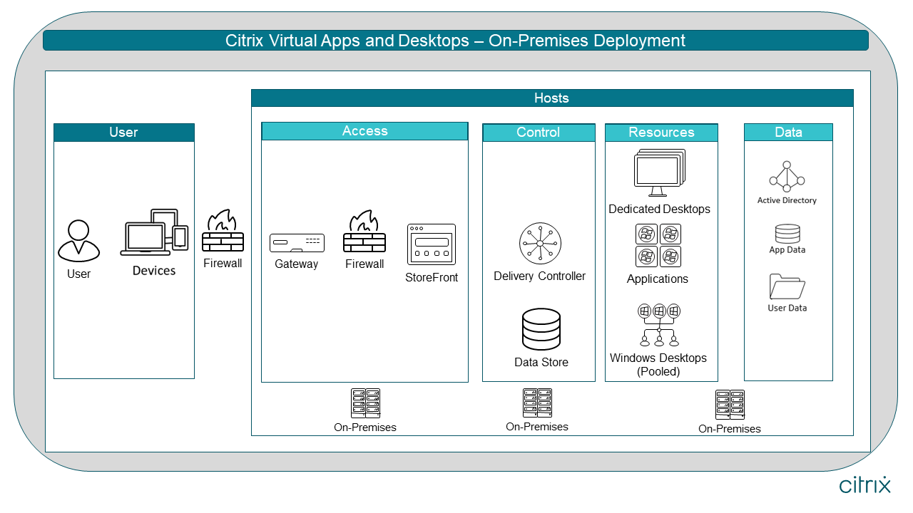Viewport: 913px width, 513px height.
Task: Select the Devices laptop and tablet icon
Action: (x=154, y=232)
